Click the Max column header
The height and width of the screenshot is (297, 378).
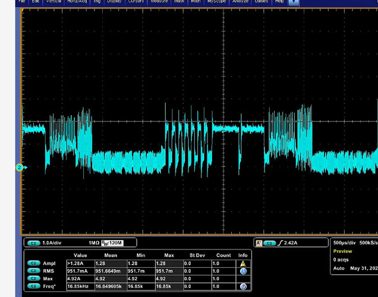tap(169, 255)
